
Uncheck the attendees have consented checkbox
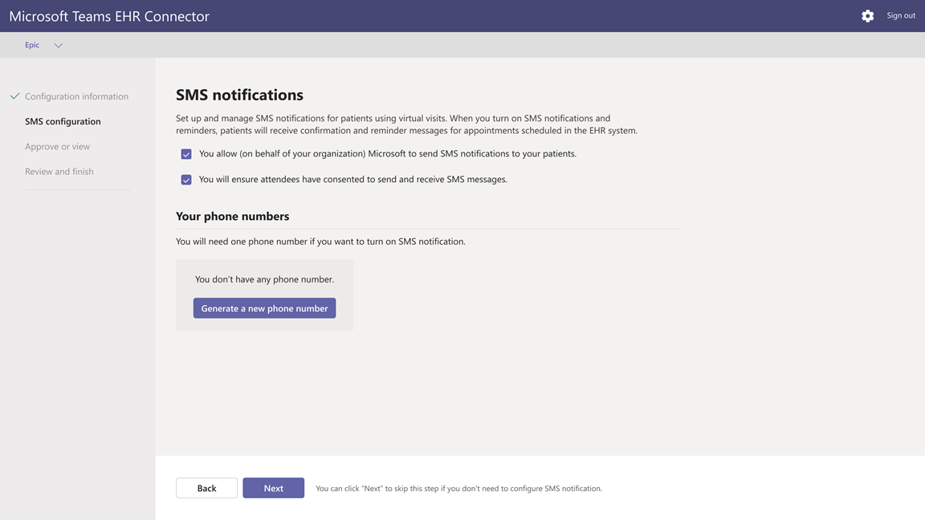click(x=185, y=180)
